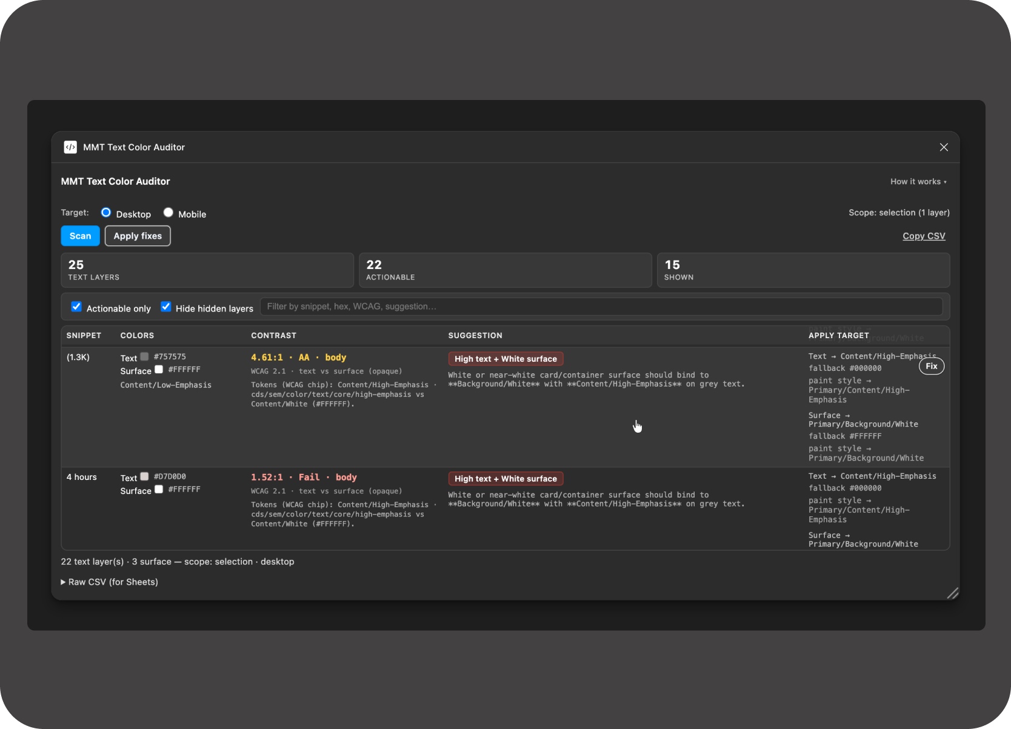Click fallback #000000 in the 4 hours row

(x=845, y=488)
